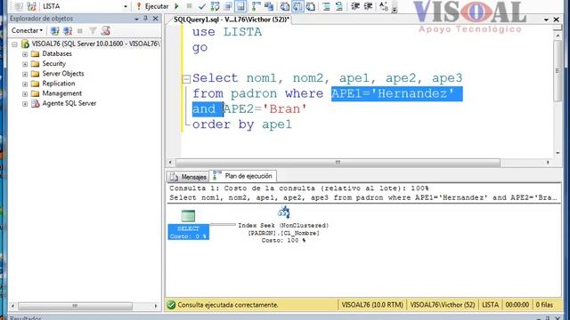Screen dimensions: 570x320
Task: Click the Object Explorer disconnect icon
Action: pyautogui.click(x=68, y=31)
